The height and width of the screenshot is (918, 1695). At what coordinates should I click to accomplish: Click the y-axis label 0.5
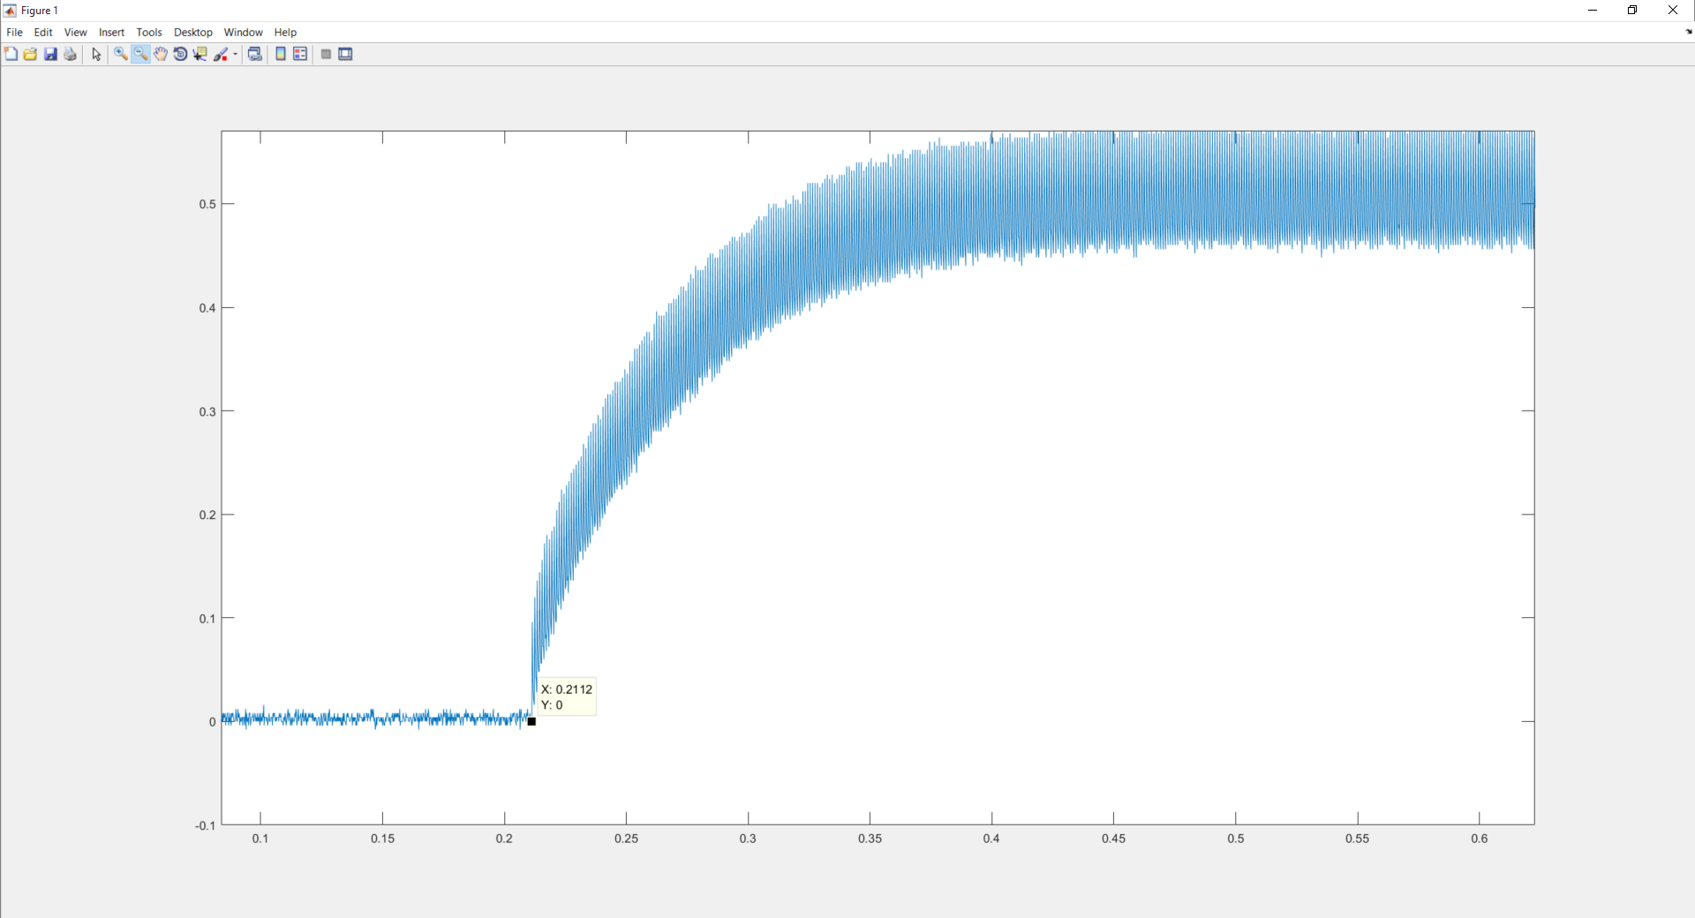pyautogui.click(x=207, y=205)
